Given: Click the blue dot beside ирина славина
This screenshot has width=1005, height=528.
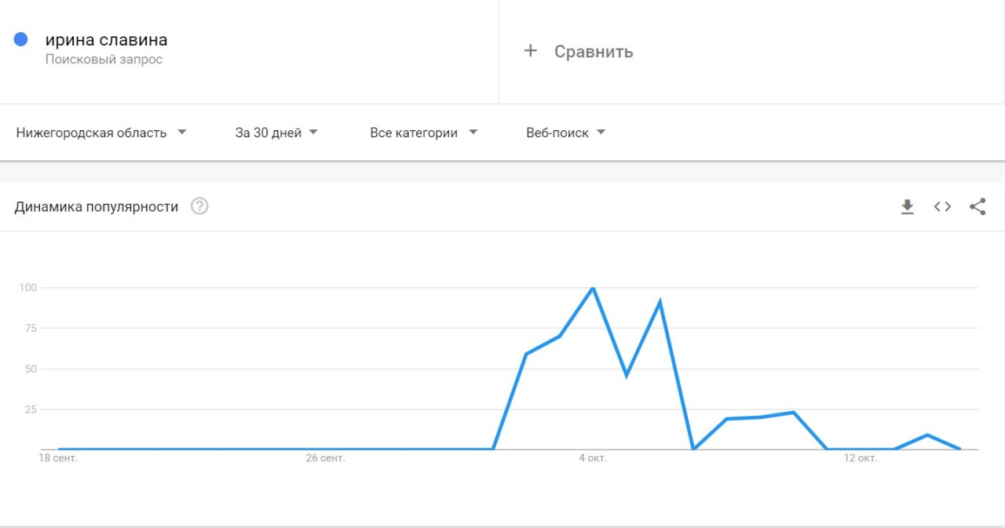Looking at the screenshot, I should (21, 39).
